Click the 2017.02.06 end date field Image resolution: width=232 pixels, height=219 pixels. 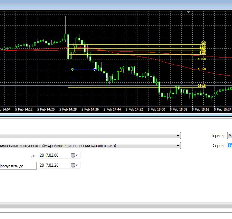pyautogui.click(x=60, y=155)
